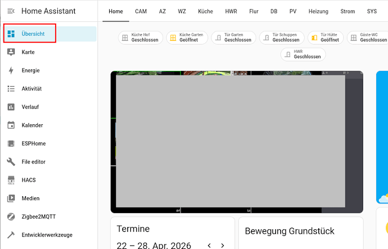Open Entwicklerwerkzeuge in the sidebar
Image resolution: width=388 pixels, height=249 pixels.
[x=47, y=235]
